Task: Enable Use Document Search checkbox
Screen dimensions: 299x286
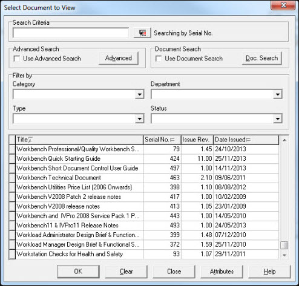Action: pos(159,59)
